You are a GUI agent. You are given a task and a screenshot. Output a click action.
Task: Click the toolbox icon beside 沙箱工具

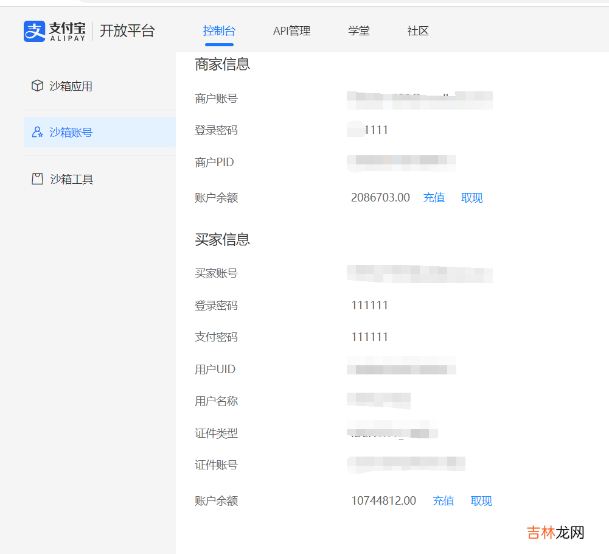[37, 179]
